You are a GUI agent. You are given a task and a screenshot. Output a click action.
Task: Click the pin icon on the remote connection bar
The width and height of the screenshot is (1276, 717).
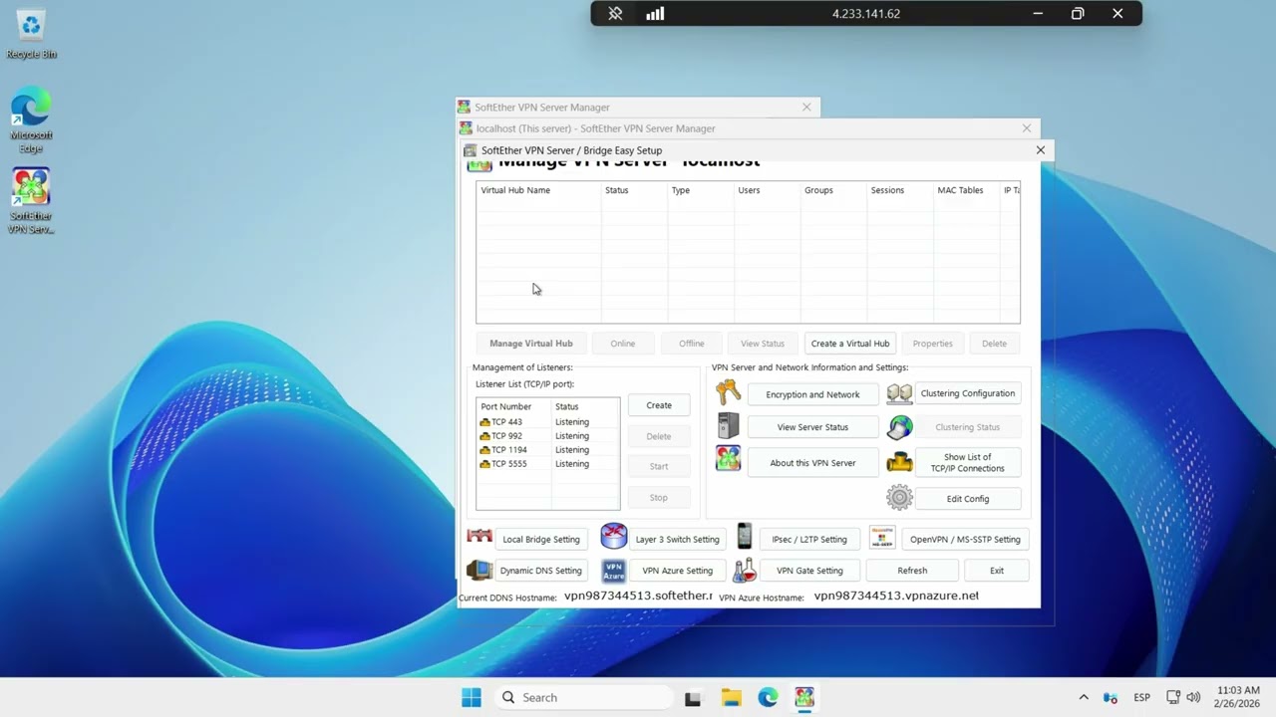tap(615, 14)
